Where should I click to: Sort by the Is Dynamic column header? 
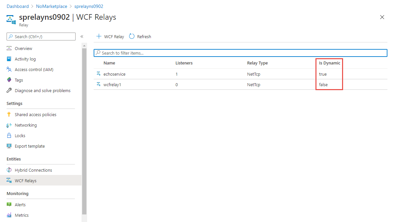click(x=330, y=63)
